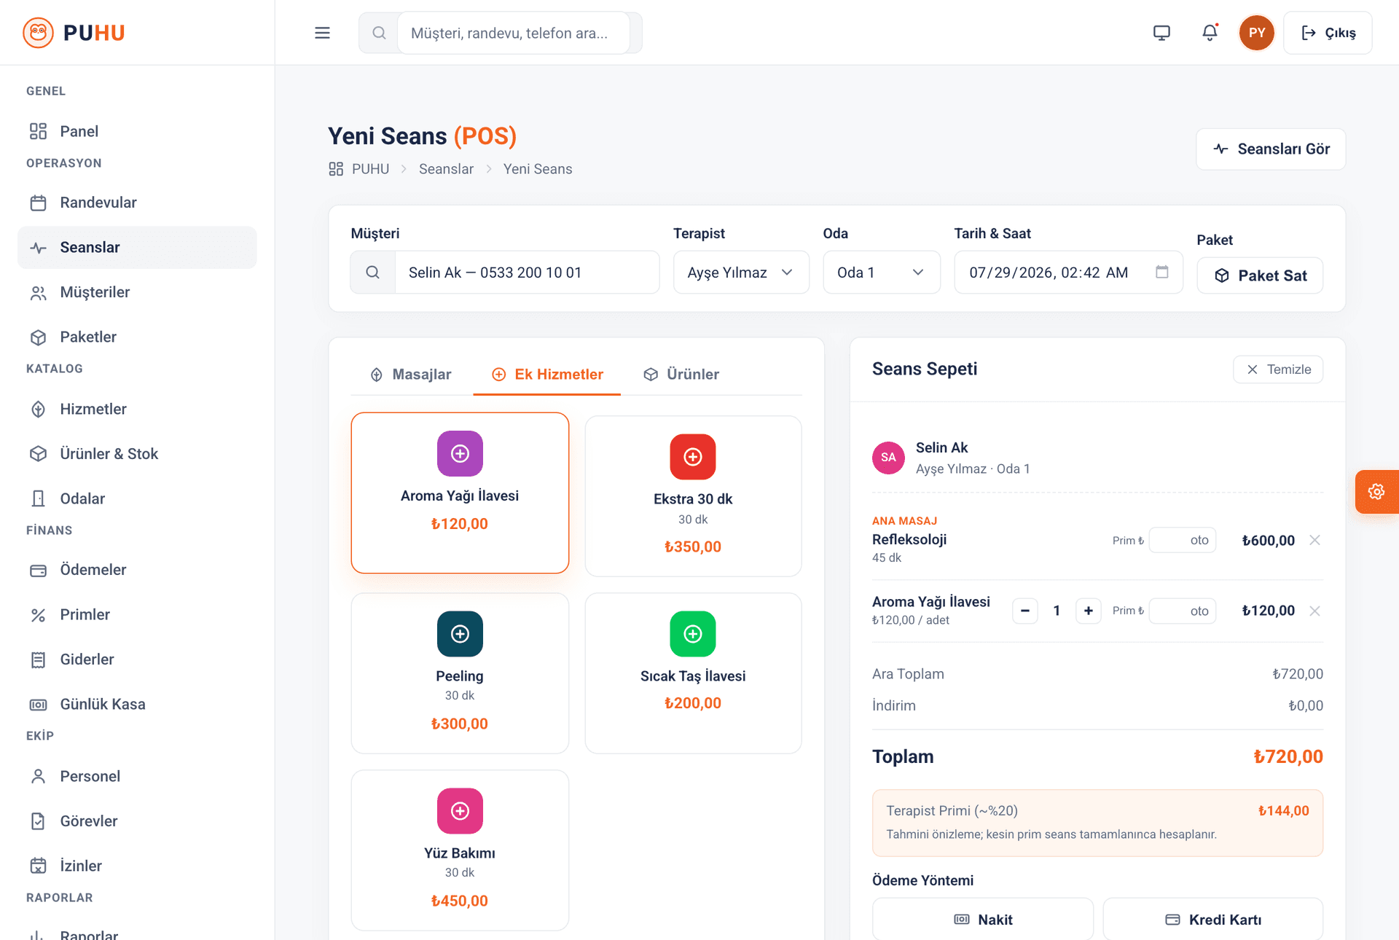Select Kredi Kartı payment method
The image size is (1399, 940).
click(x=1213, y=919)
